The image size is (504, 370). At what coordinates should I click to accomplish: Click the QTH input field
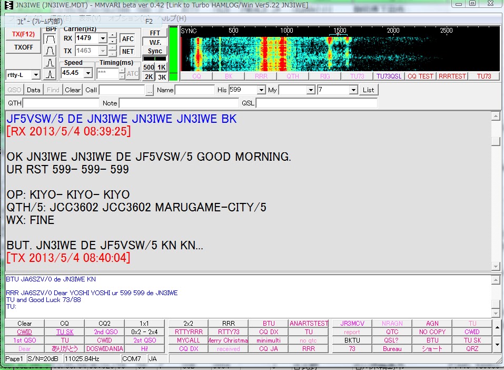[61, 103]
